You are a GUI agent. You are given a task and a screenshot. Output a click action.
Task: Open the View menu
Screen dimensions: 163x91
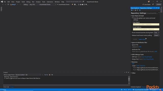click(x=13, y=2)
